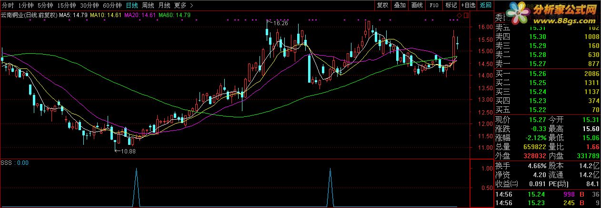This screenshot has height=208, width=601.
Task: Switch to 月线 monthly chart
Action: tap(164, 5)
